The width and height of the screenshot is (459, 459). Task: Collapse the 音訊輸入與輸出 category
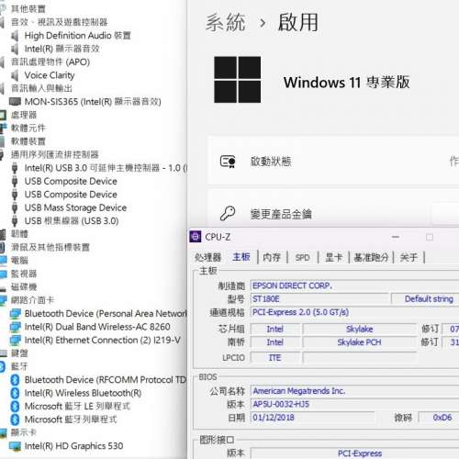point(41,88)
